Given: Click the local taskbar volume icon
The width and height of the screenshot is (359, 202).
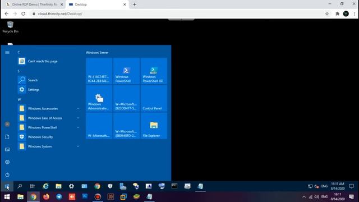Looking at the screenshot, I should click(316, 197).
